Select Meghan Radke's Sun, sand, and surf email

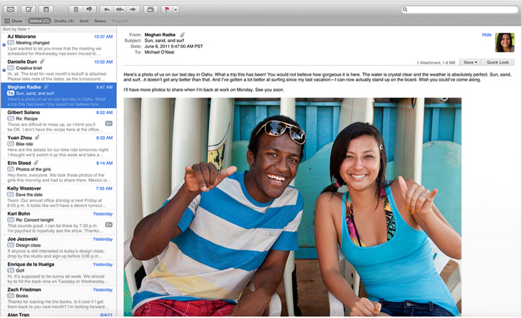(58, 96)
